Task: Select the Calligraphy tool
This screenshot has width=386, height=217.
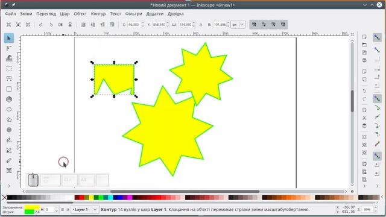Action: [x=9, y=160]
